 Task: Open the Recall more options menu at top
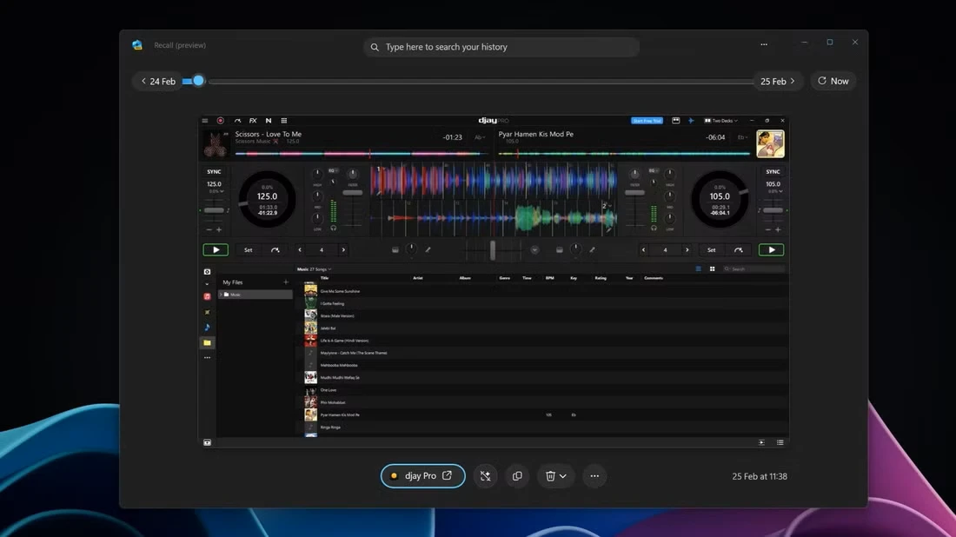[764, 43]
